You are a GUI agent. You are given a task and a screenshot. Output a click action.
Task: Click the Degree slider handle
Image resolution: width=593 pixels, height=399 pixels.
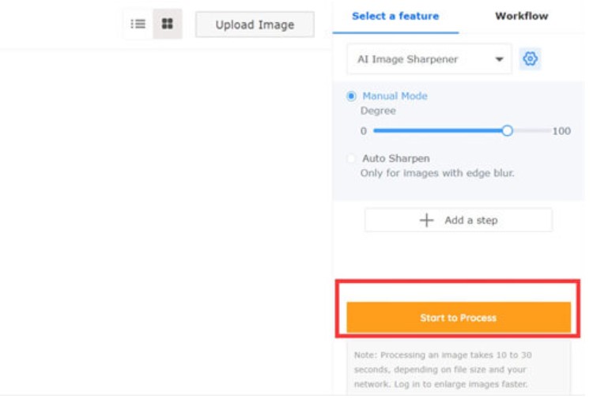pos(508,131)
